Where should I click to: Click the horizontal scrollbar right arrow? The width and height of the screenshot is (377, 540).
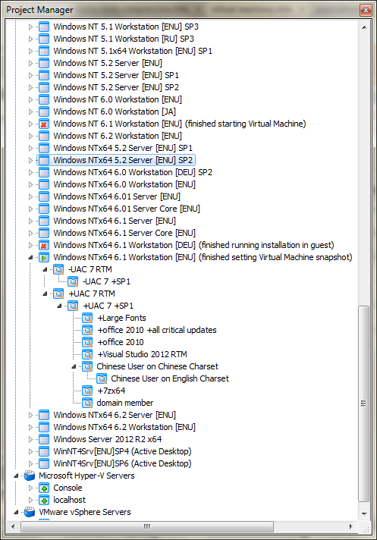[x=351, y=526]
